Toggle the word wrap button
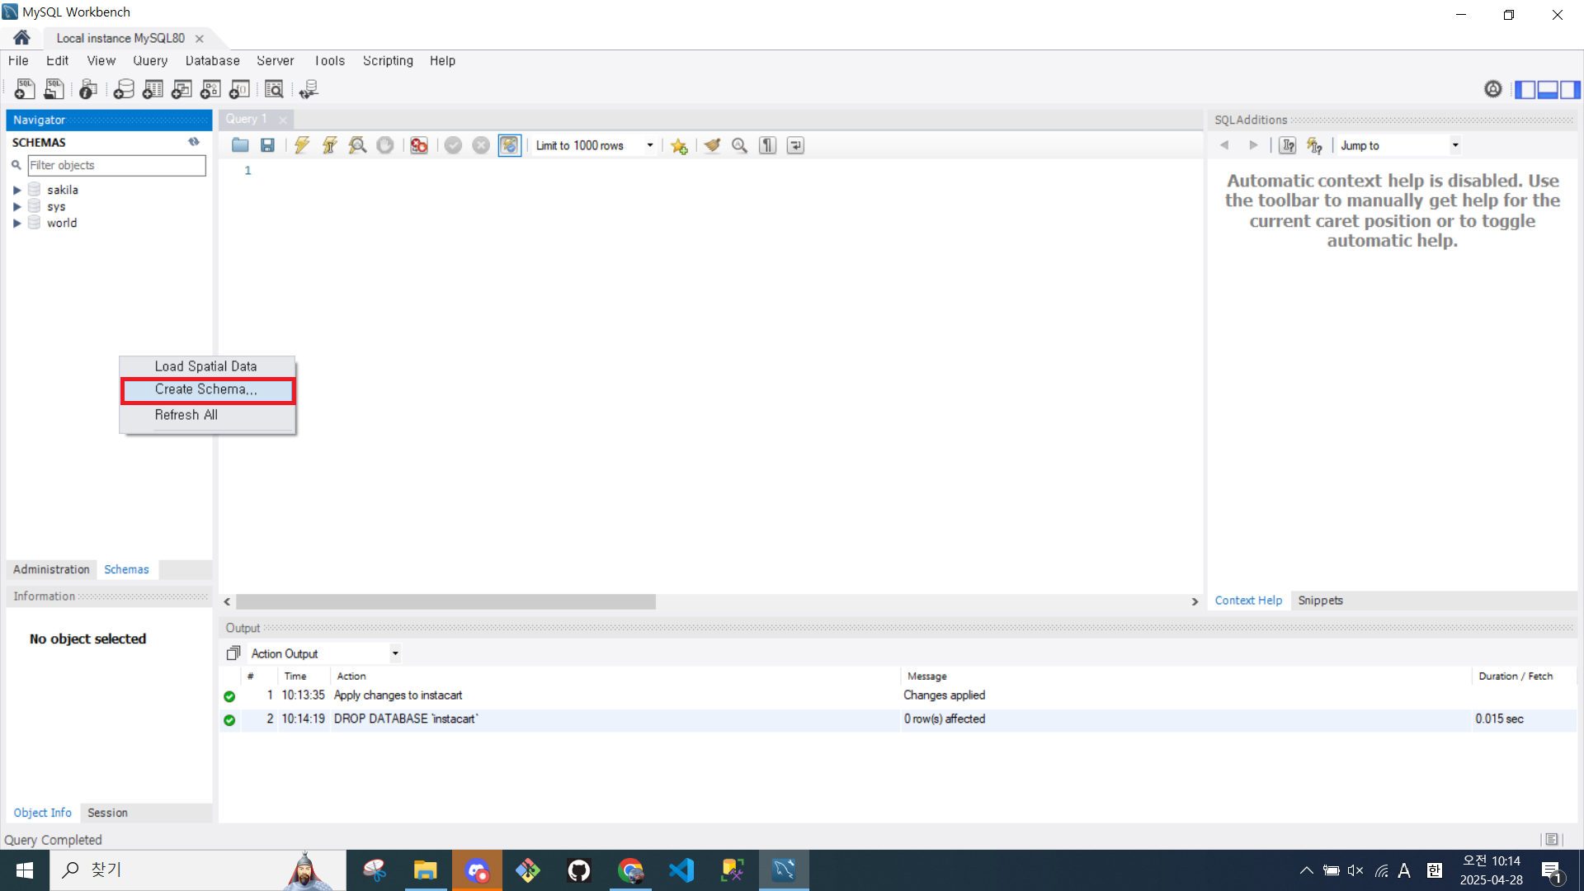1584x891 pixels. 795,145
